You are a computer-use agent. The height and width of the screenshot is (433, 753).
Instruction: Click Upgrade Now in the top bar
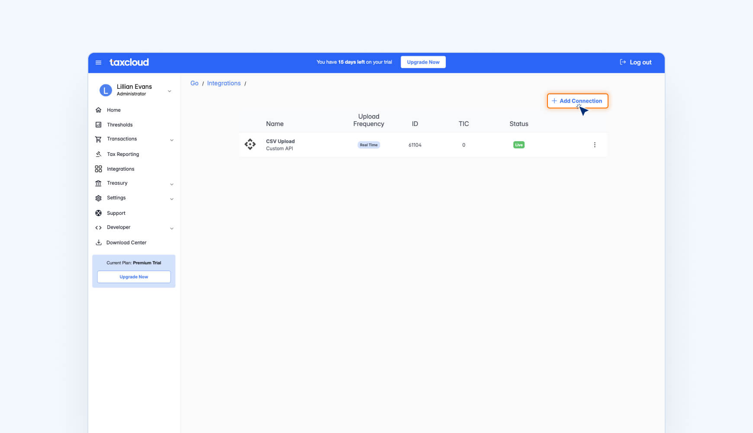pos(423,62)
